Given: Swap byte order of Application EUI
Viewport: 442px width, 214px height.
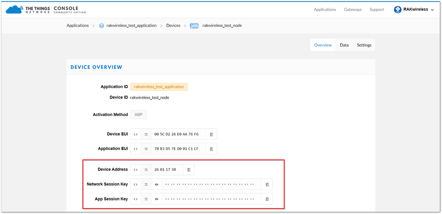Looking at the screenshot, I should point(146,149).
